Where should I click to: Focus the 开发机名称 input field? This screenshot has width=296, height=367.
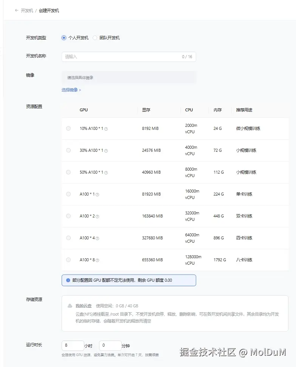point(129,57)
